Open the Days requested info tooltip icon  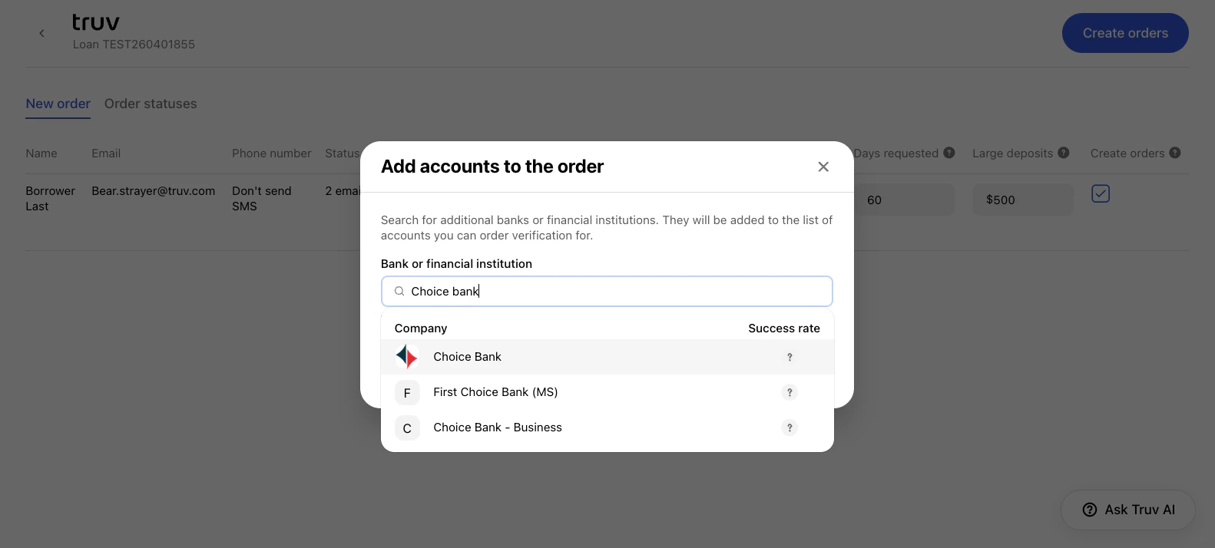950,153
